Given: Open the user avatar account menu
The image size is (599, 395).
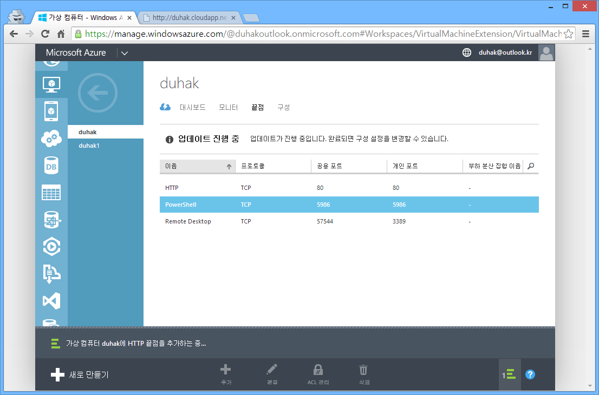Looking at the screenshot, I should click(546, 52).
